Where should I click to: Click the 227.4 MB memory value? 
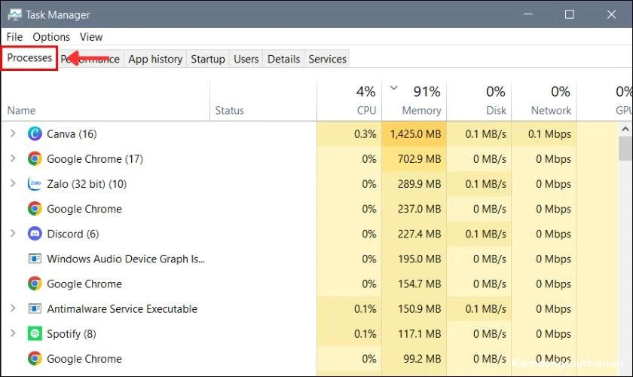click(x=420, y=234)
